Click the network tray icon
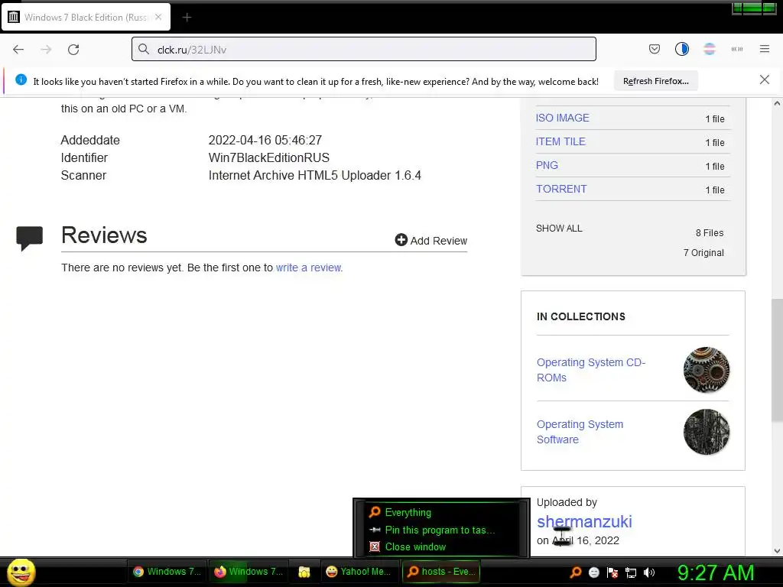The height and width of the screenshot is (587, 783). tap(631, 572)
